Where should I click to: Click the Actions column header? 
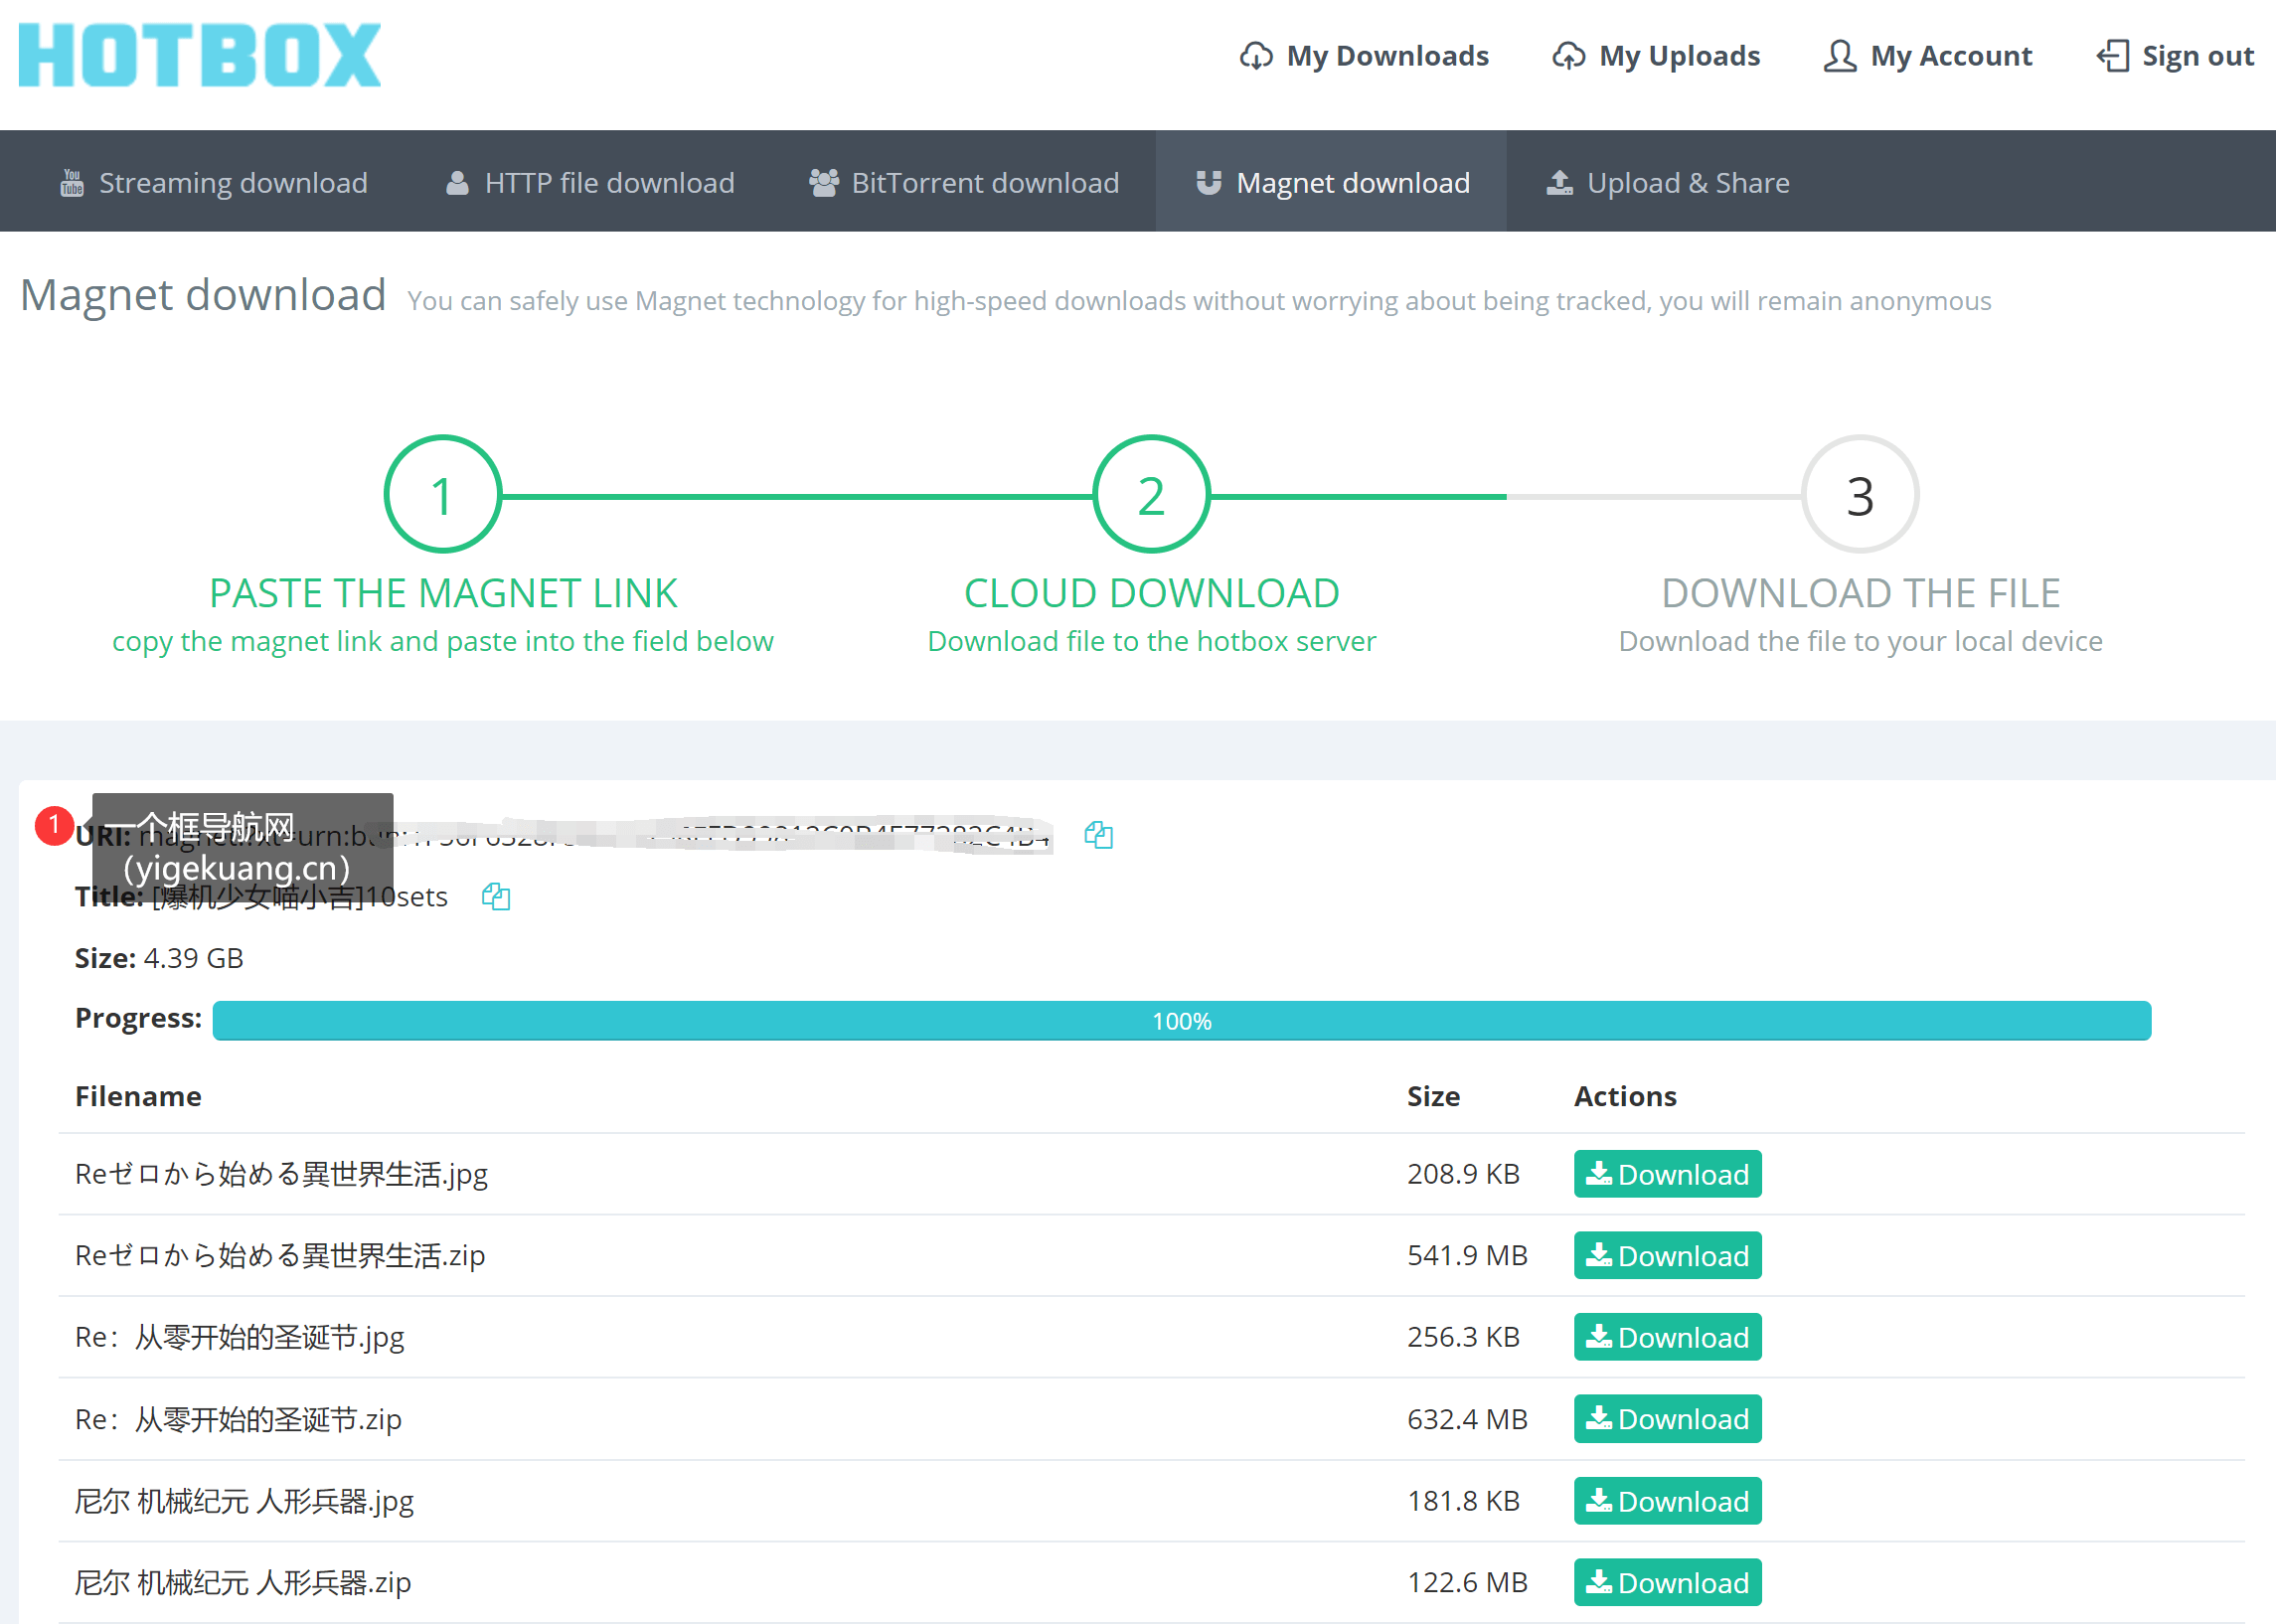1625,1097
